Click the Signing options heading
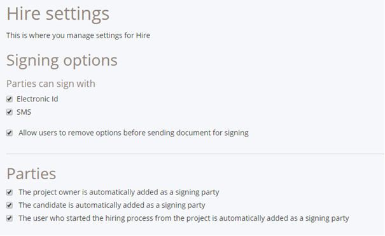 point(62,61)
